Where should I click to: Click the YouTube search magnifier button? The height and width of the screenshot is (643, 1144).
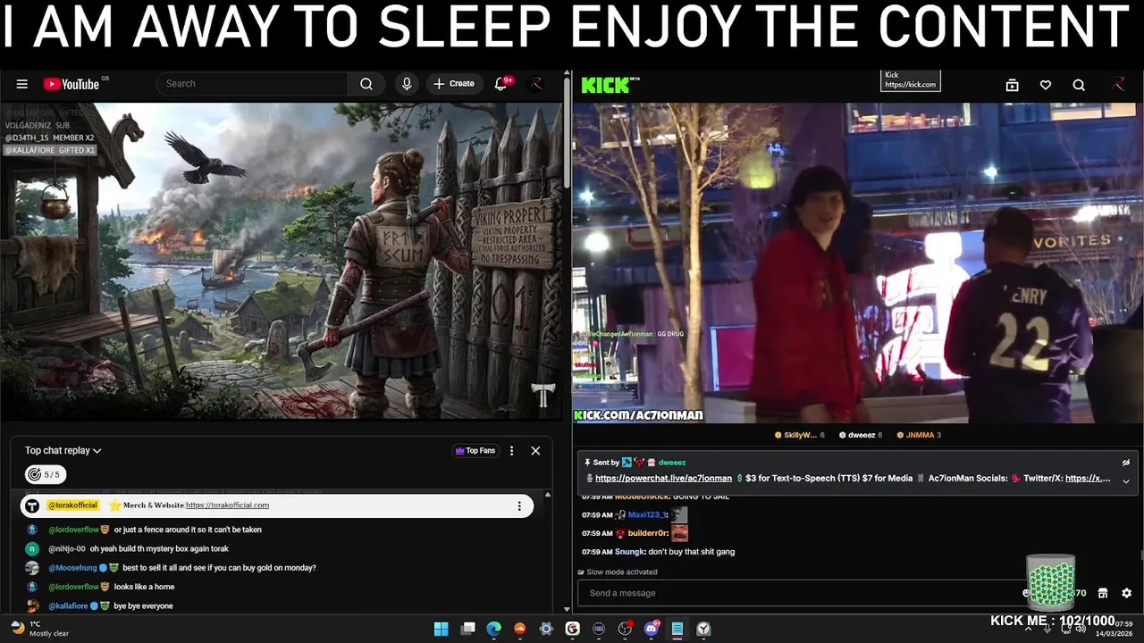[x=366, y=84]
